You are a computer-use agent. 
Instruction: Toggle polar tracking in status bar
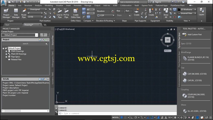pos(136,118)
